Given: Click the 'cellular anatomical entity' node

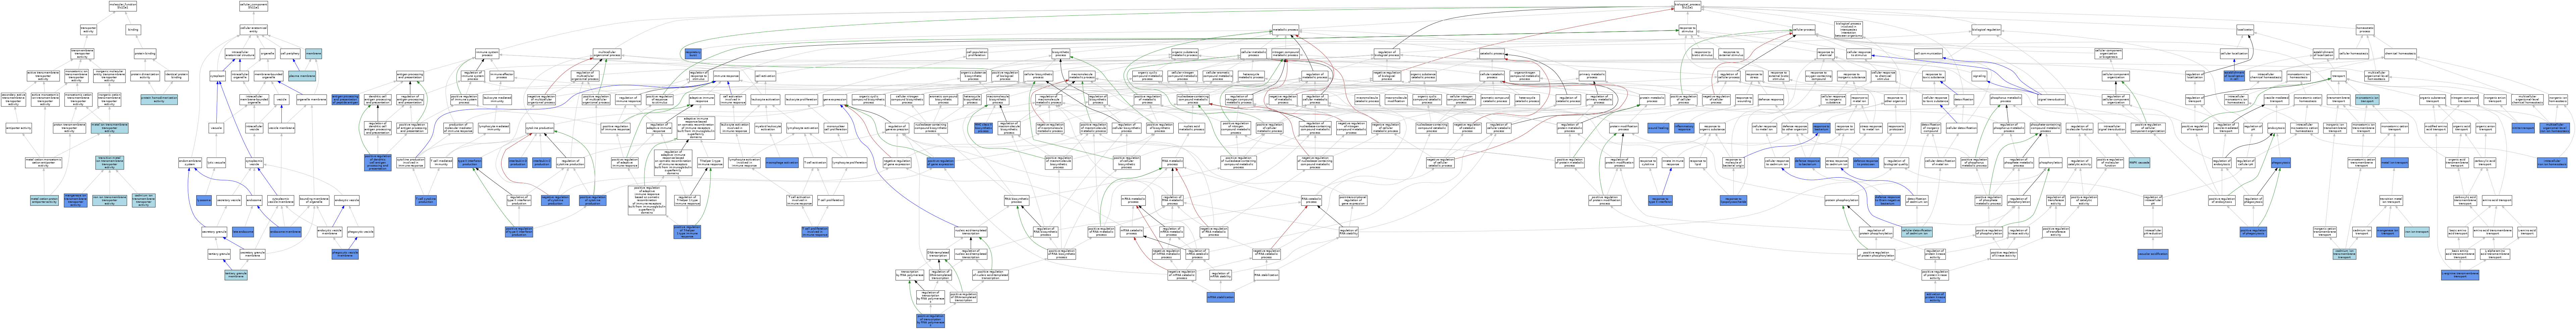Looking at the screenshot, I should (x=254, y=30).
